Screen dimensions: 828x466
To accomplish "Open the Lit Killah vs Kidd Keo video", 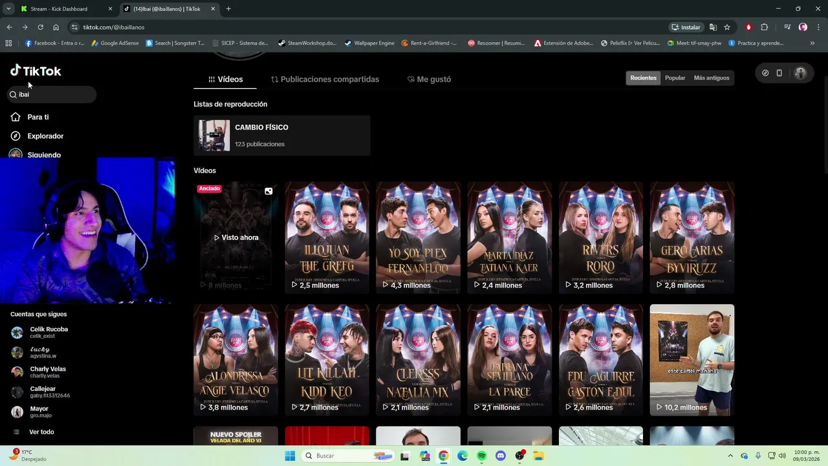I will [x=327, y=360].
